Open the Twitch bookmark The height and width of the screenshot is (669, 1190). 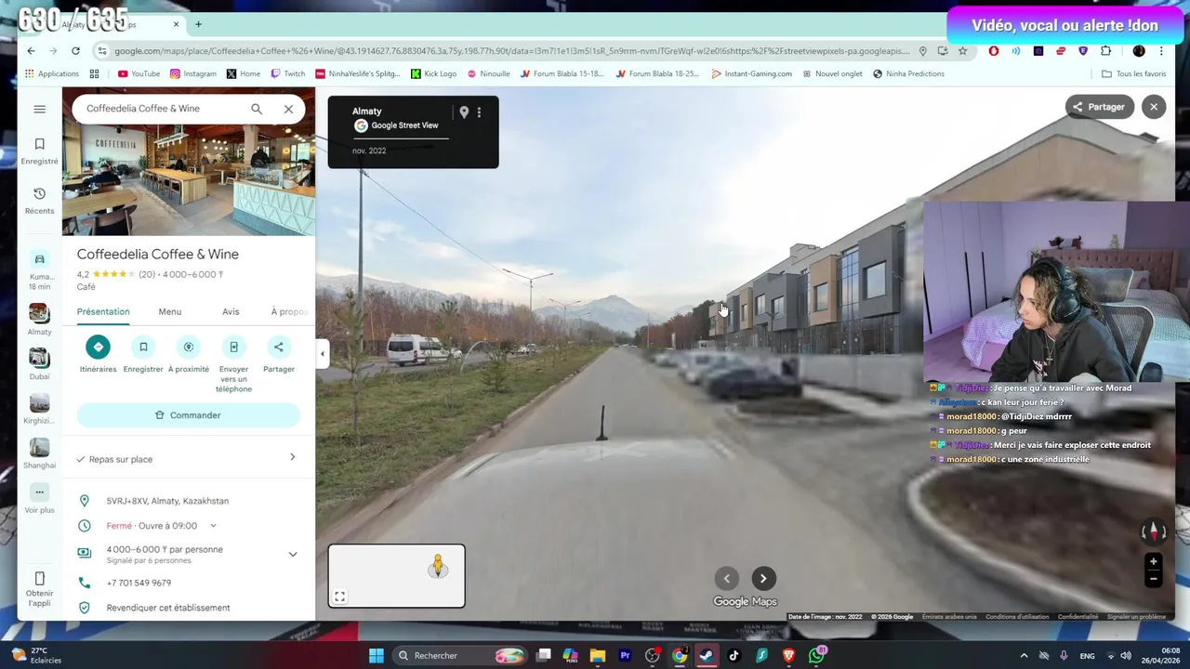288,73
